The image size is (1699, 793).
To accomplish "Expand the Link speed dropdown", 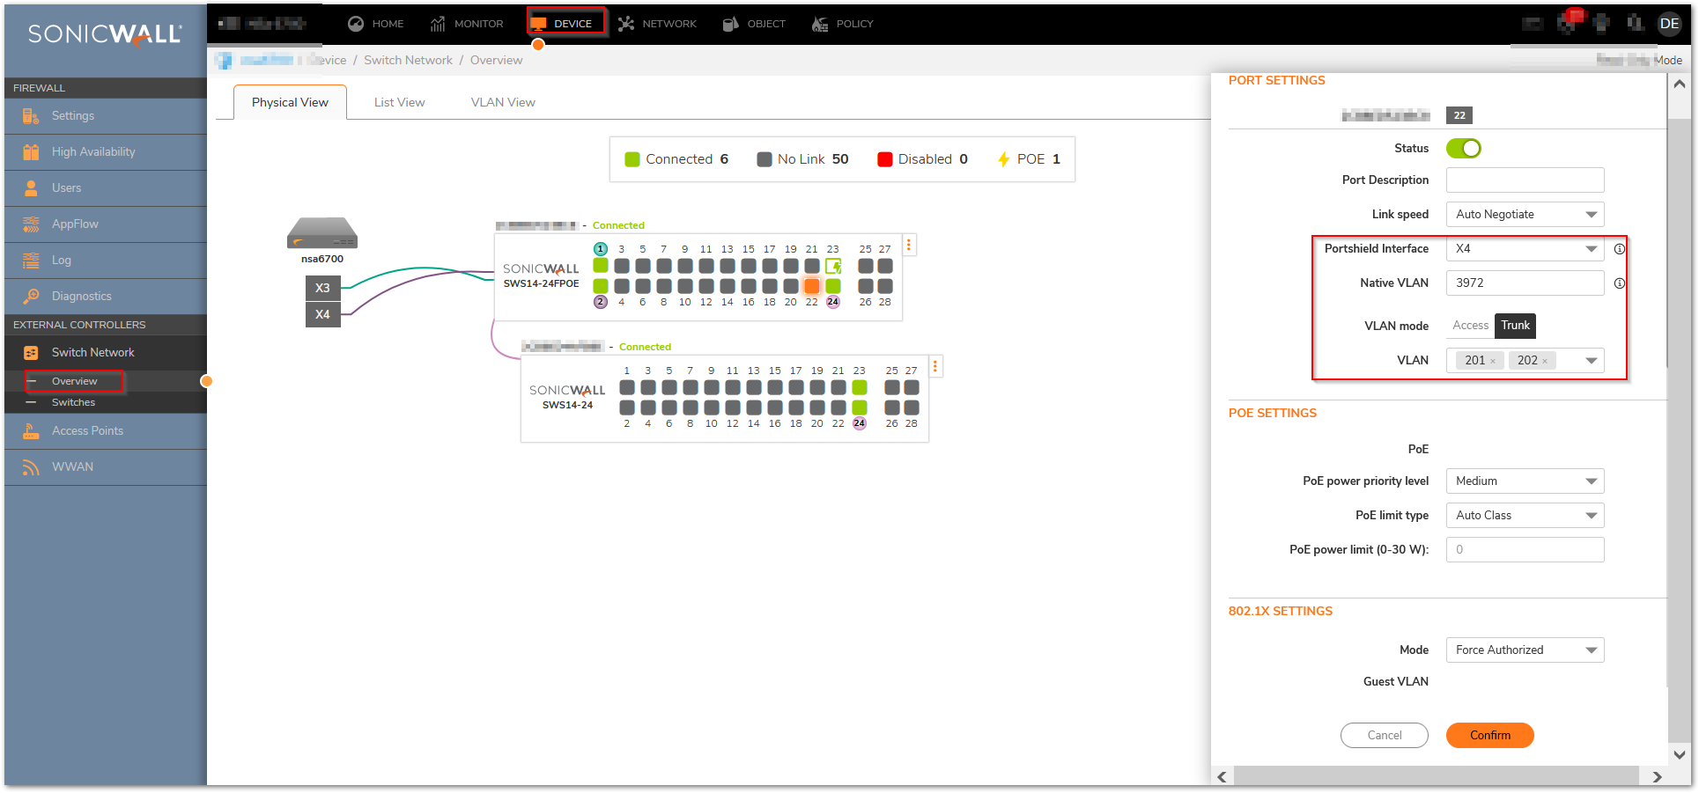I will pyautogui.click(x=1525, y=215).
